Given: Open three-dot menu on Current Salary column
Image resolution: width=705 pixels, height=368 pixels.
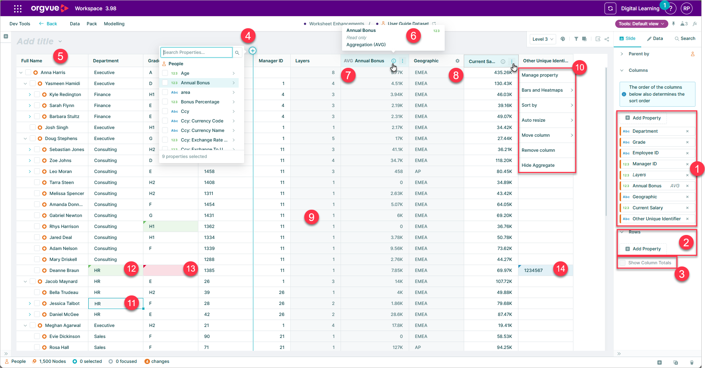Looking at the screenshot, I should 512,62.
